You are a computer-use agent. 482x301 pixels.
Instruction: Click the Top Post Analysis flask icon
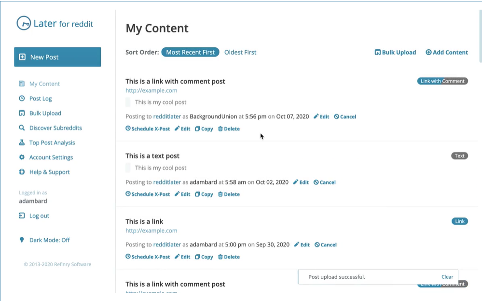click(x=22, y=143)
